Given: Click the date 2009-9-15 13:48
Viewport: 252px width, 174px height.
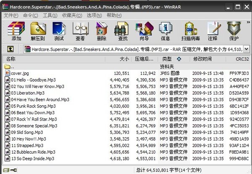Looking at the screenshot, I should pos(208,74).
